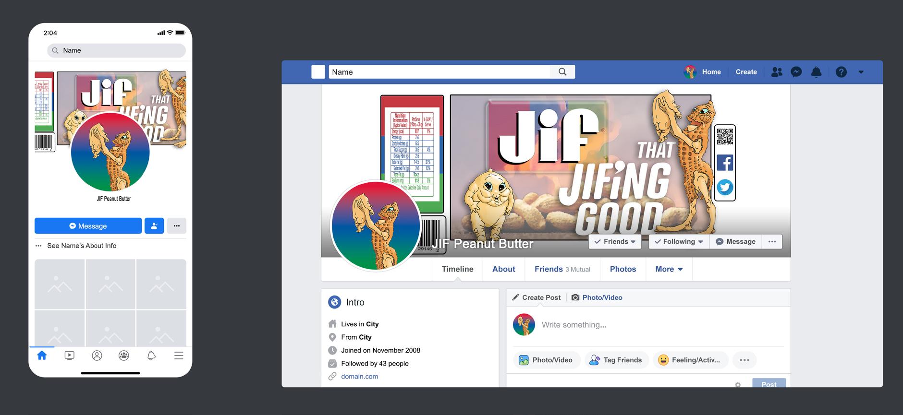Click 'Followed by 43 people' intro text

(375, 364)
